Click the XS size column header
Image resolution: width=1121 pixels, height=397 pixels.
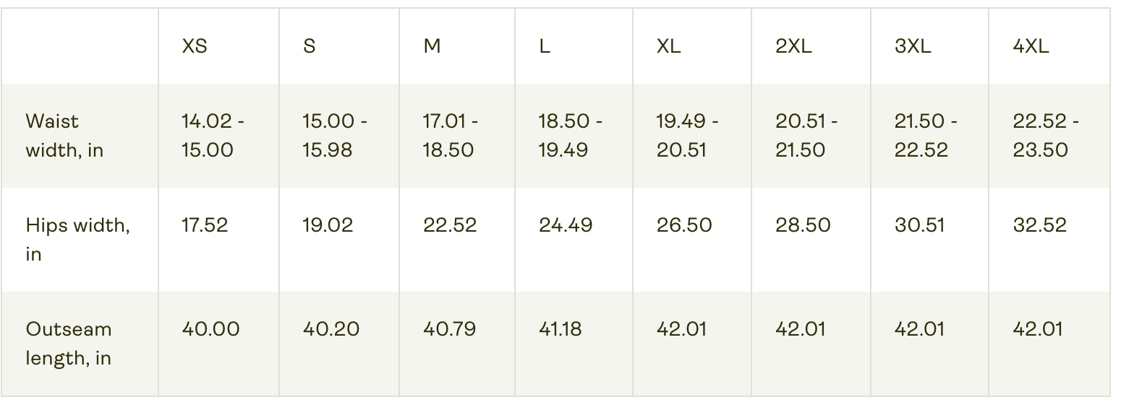click(x=195, y=47)
